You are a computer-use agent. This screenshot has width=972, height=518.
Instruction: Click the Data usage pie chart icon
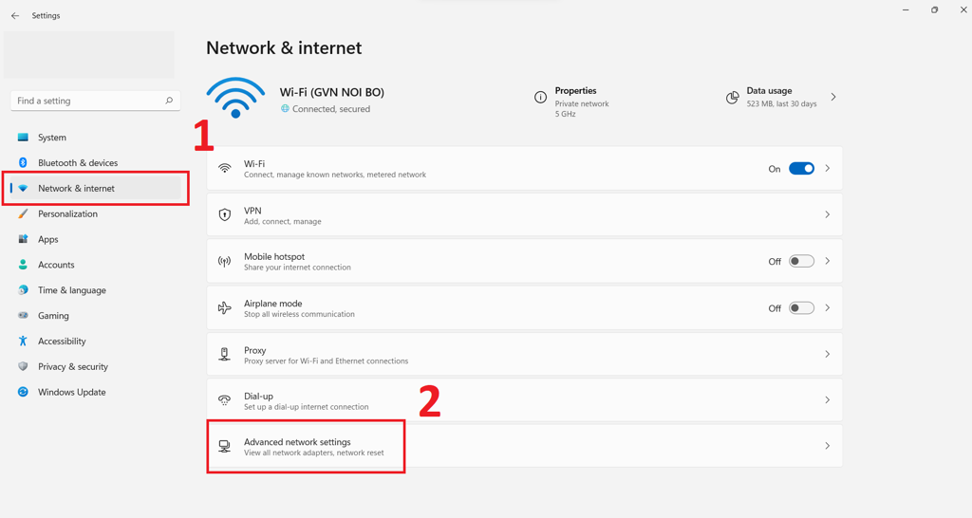(732, 98)
